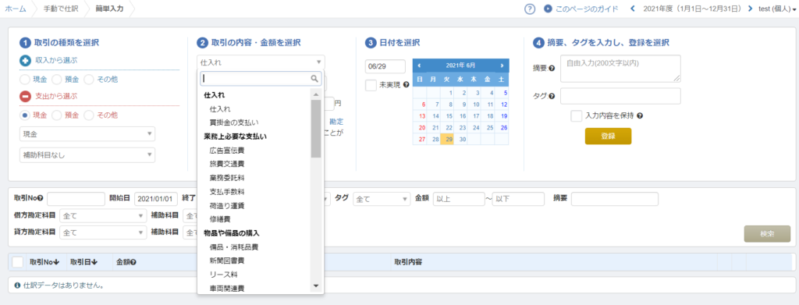799x305 pixels.
Task: Choose 新聞図書費 option
Action: click(x=227, y=261)
